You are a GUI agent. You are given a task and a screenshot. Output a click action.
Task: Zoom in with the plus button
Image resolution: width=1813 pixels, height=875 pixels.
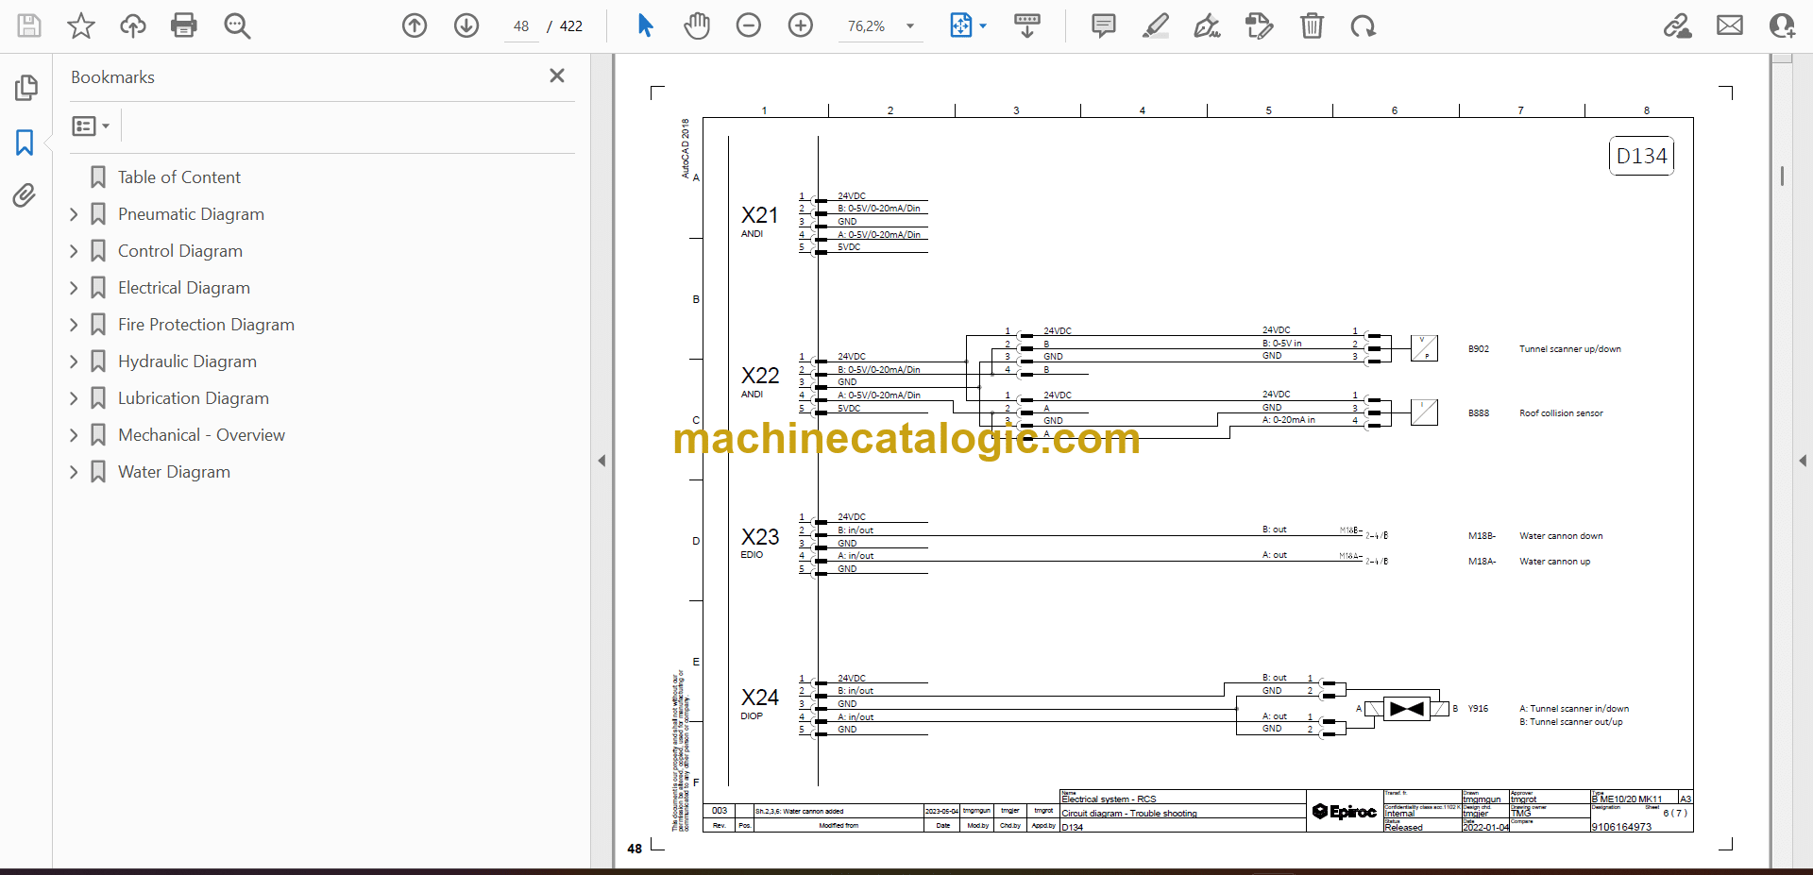click(x=801, y=25)
